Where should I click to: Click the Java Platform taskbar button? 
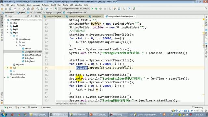pos(79,114)
